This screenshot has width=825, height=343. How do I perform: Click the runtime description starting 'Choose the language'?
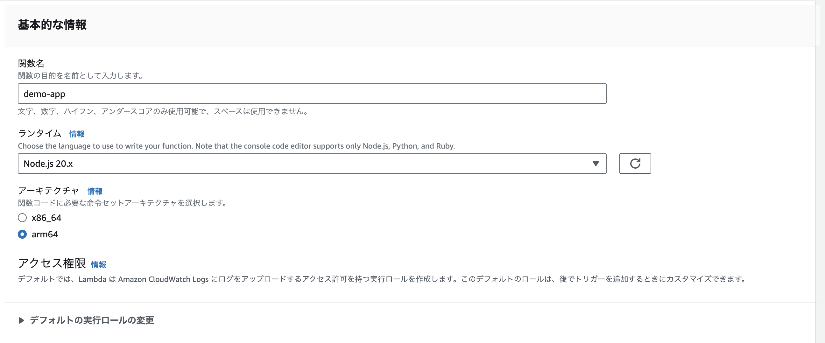click(236, 146)
